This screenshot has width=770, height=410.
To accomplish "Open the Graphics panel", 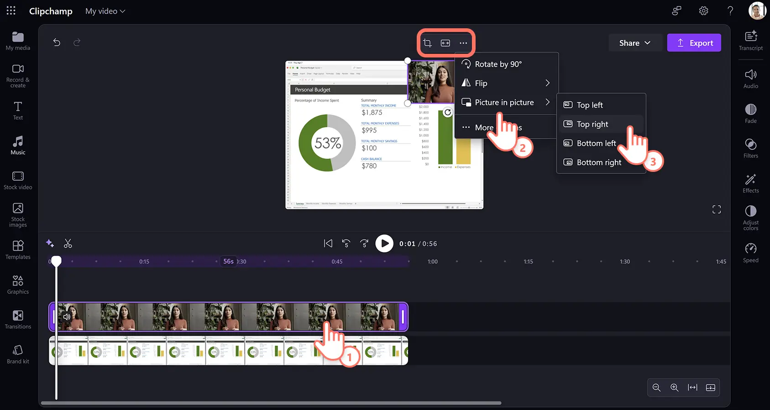I will click(x=18, y=285).
